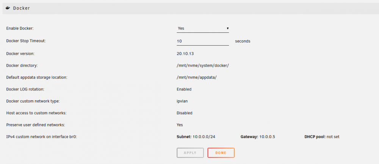Click the Subnet 10.0.0.0/24 value
Viewport: 379px width, 164px height.
point(196,137)
